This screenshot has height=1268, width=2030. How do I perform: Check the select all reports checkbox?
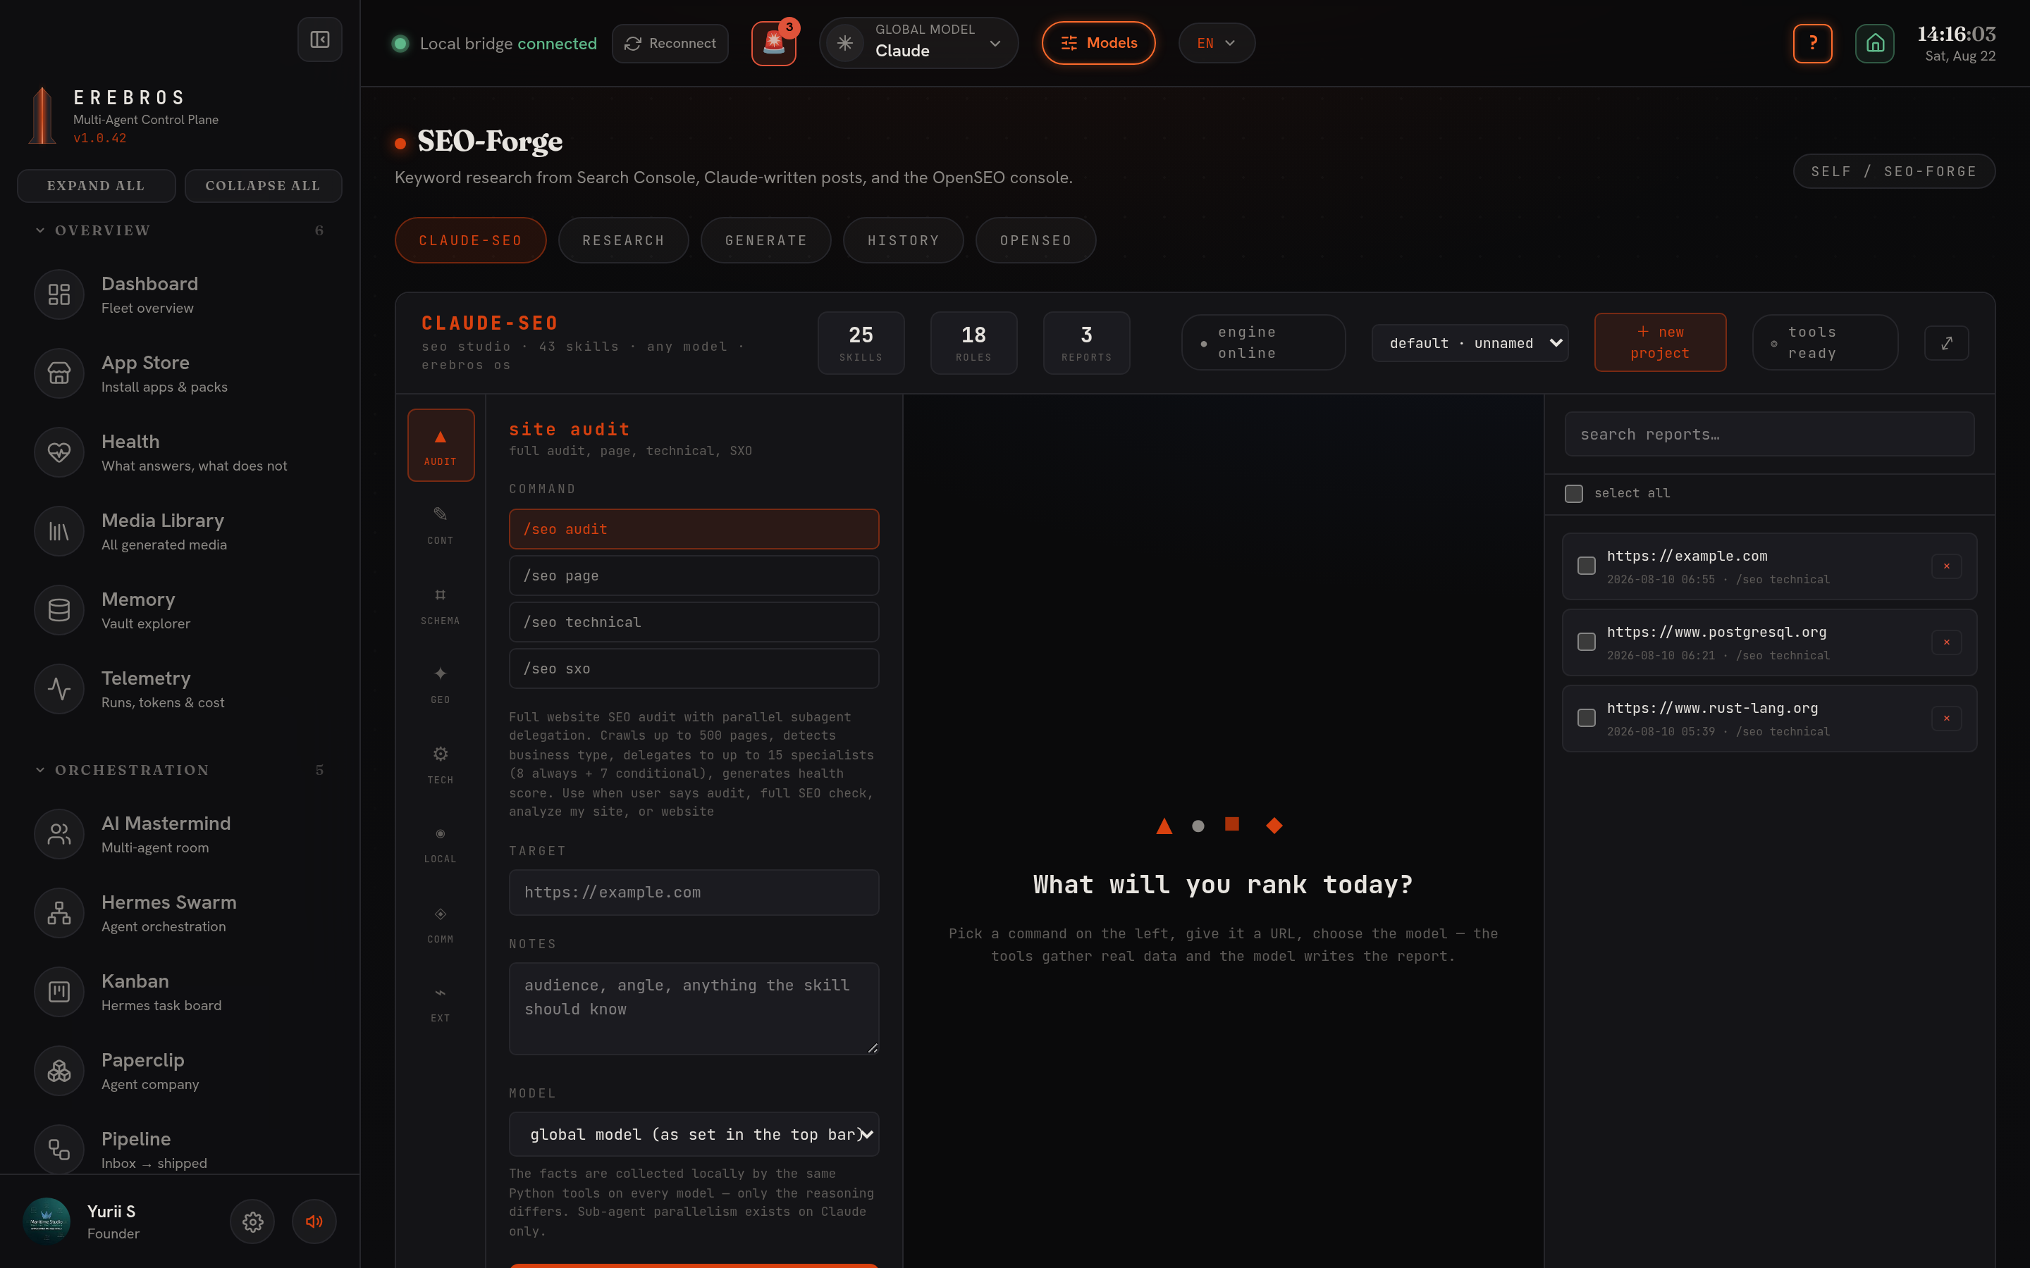1574,493
